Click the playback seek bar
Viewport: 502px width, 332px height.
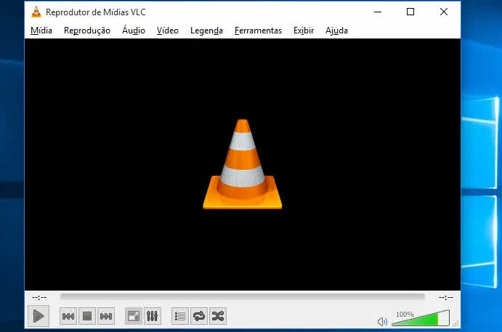(243, 297)
